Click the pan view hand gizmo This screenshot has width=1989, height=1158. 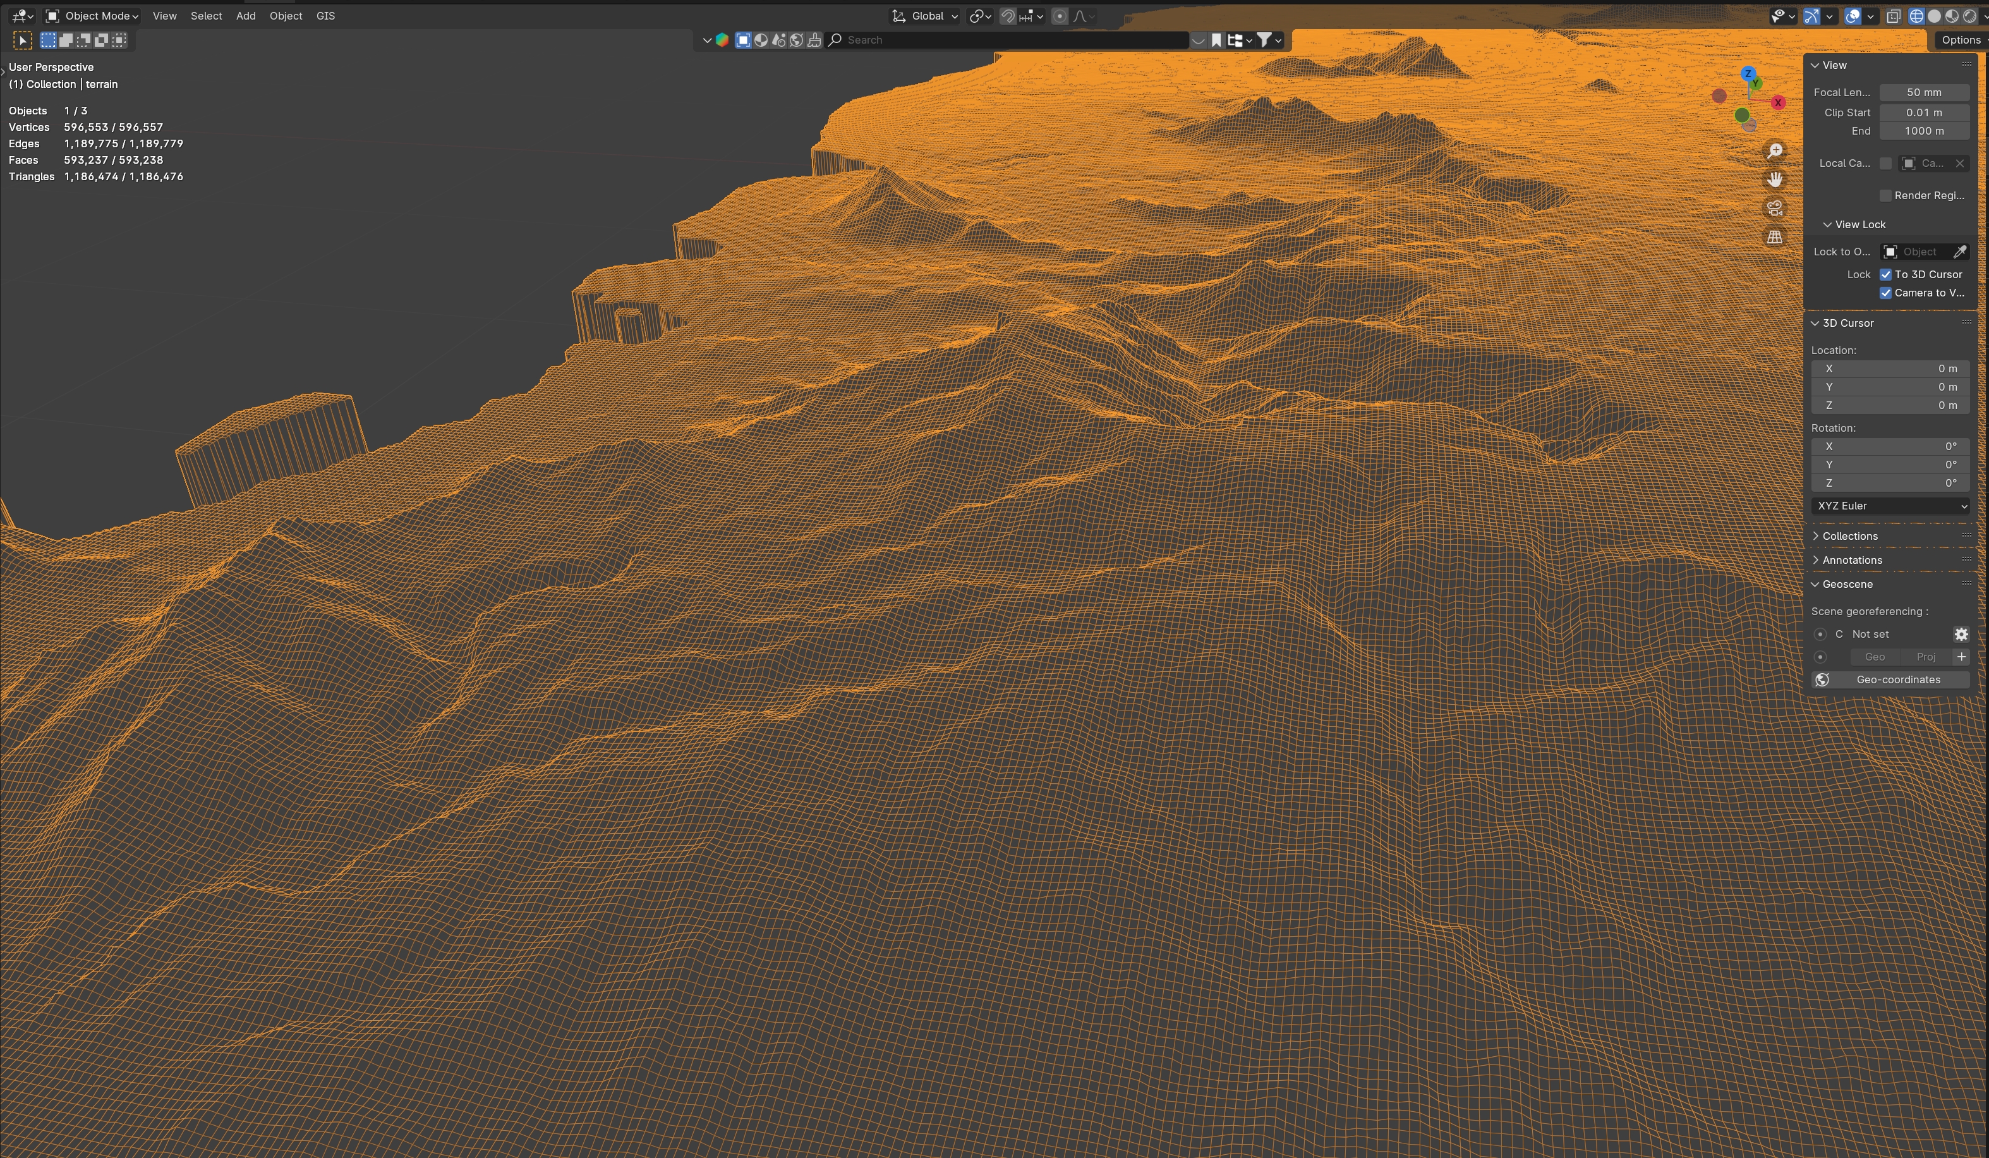pyautogui.click(x=1774, y=179)
